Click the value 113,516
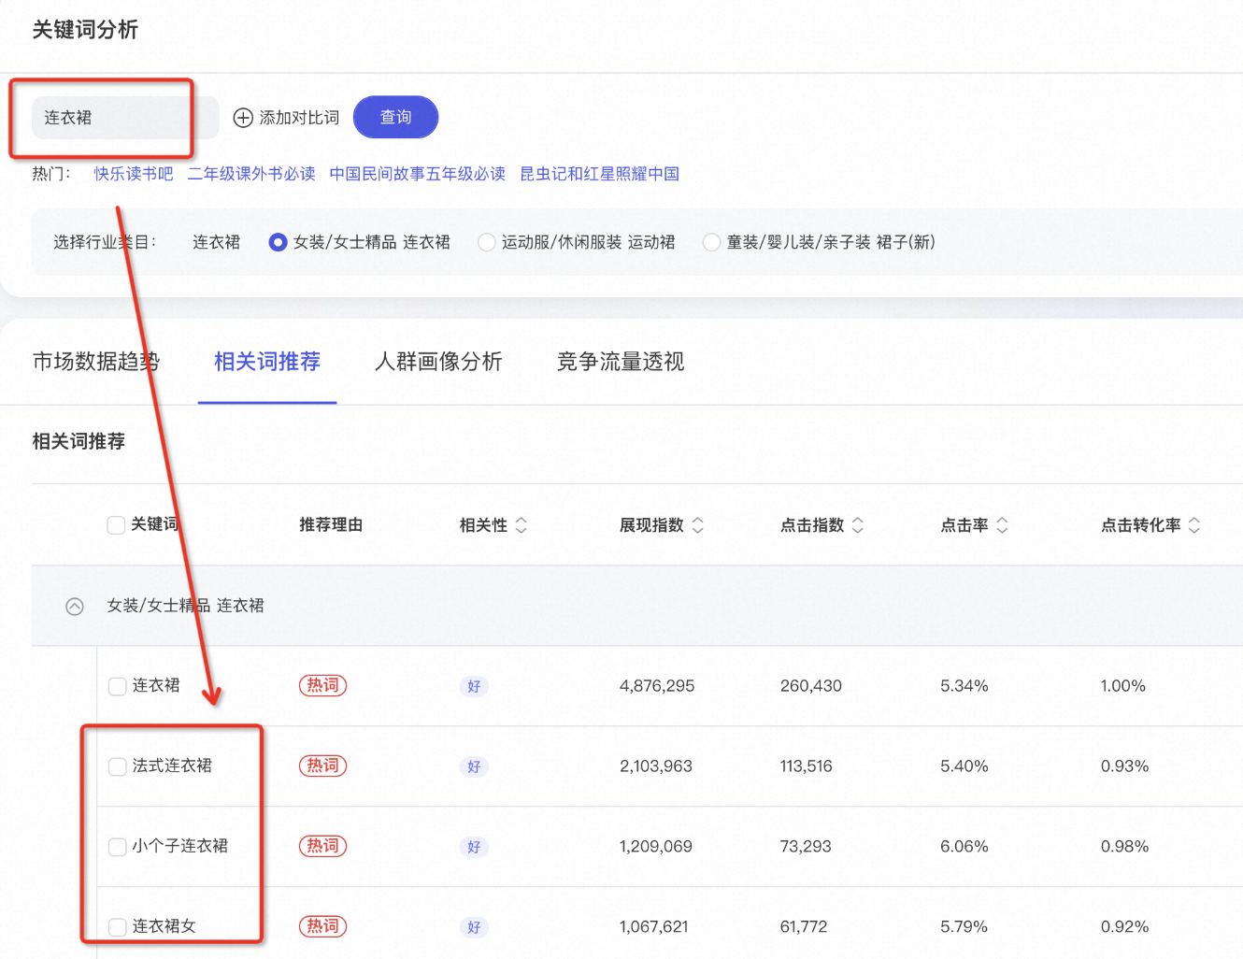Image resolution: width=1243 pixels, height=959 pixels. (807, 766)
